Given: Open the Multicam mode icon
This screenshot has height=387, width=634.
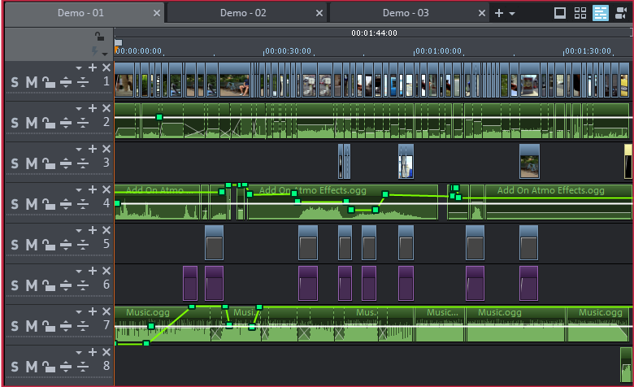Looking at the screenshot, I should coord(620,13).
